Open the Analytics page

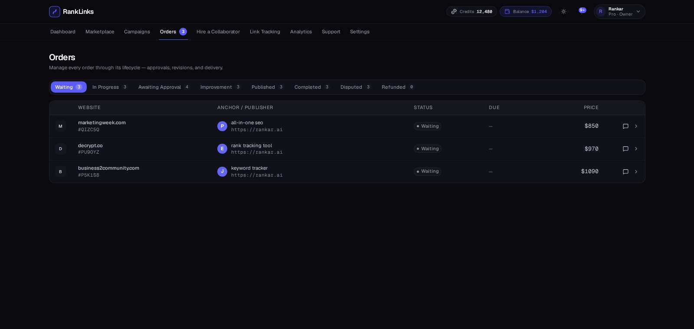pos(301,32)
